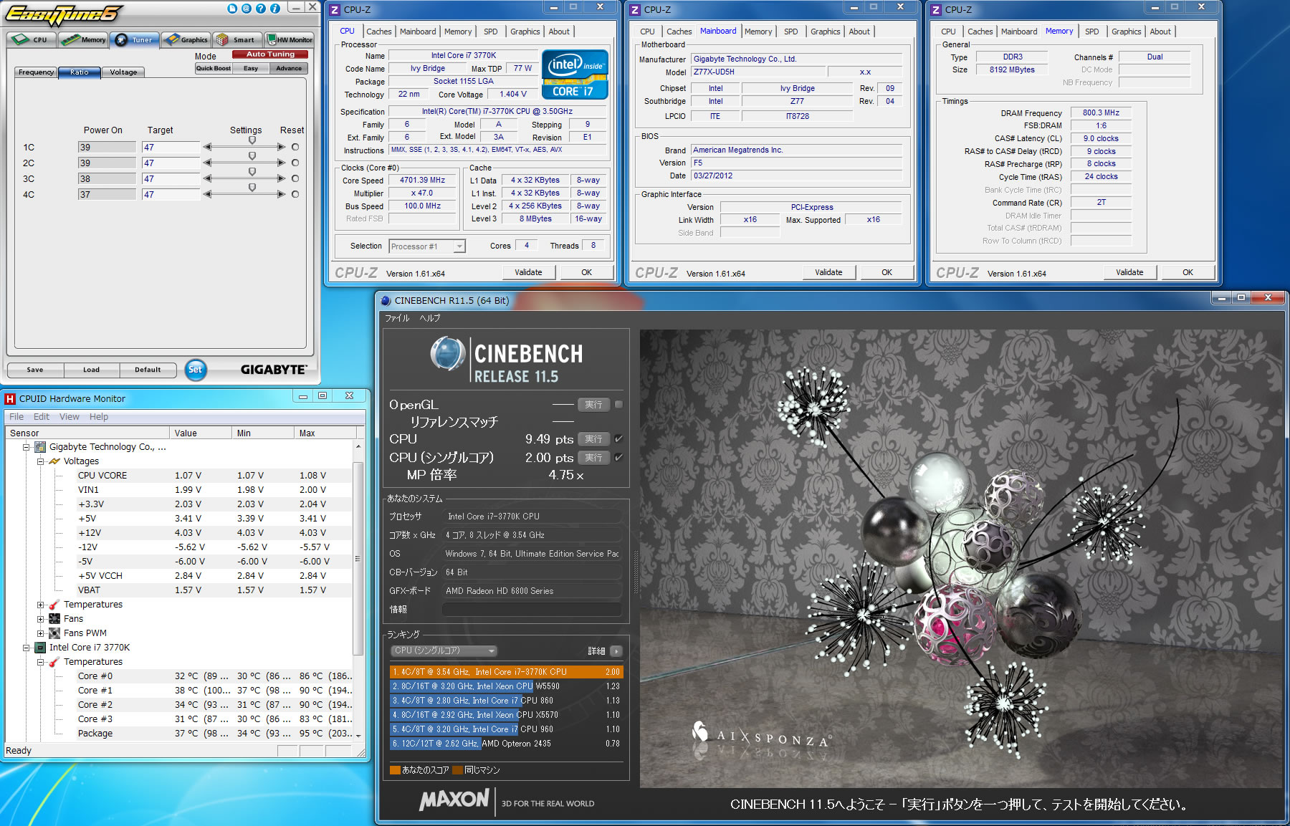
Task: Switch to the Voltage sub-tab in EasyTune6
Action: 123,72
